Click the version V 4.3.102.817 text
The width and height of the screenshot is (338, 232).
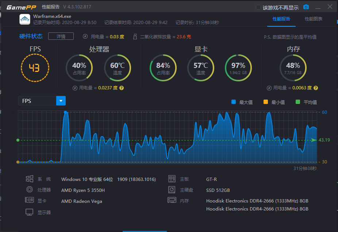point(77,7)
